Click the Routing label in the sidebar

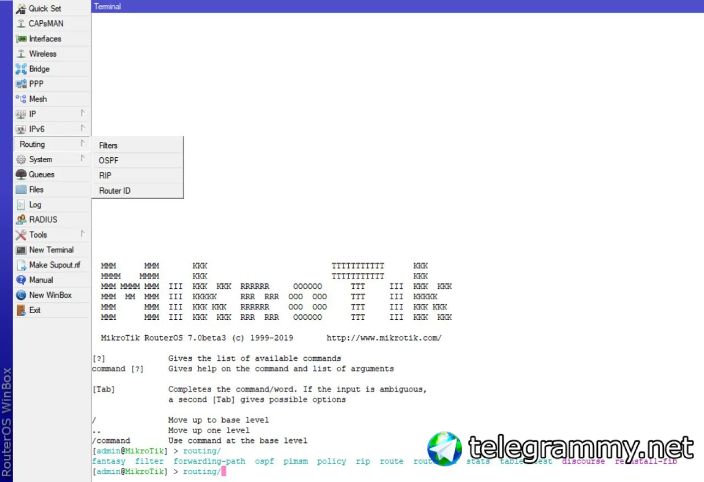tap(32, 144)
